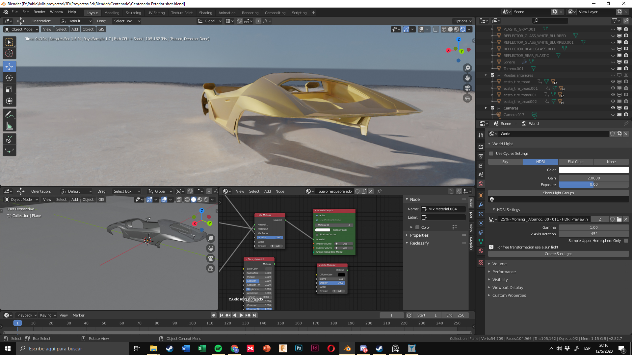Adjust the Exposure slider
This screenshot has width=632, height=355.
[x=593, y=185]
